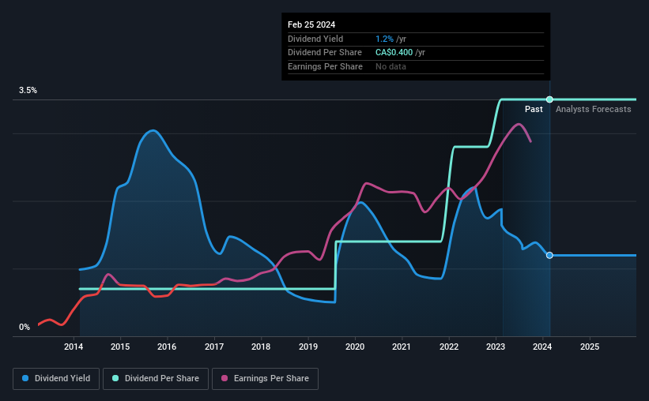Click the teal Dividend Per Share legend dot

[x=115, y=378]
